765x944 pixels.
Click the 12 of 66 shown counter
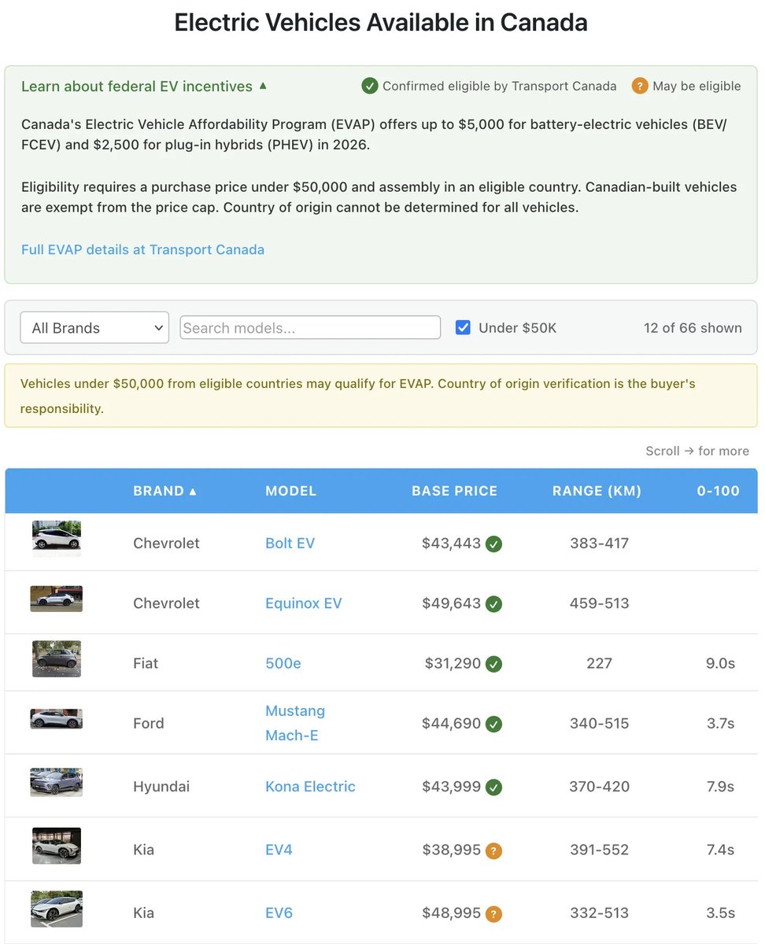point(693,328)
